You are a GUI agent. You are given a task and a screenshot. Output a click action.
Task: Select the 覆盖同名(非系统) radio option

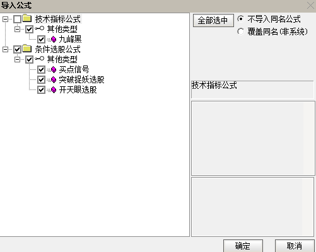(241, 31)
